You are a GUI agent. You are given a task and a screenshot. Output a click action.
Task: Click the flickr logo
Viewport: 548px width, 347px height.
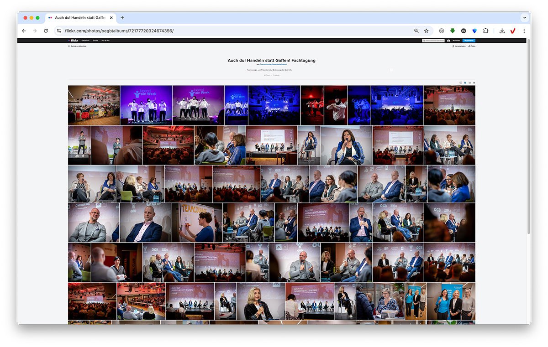pos(72,41)
